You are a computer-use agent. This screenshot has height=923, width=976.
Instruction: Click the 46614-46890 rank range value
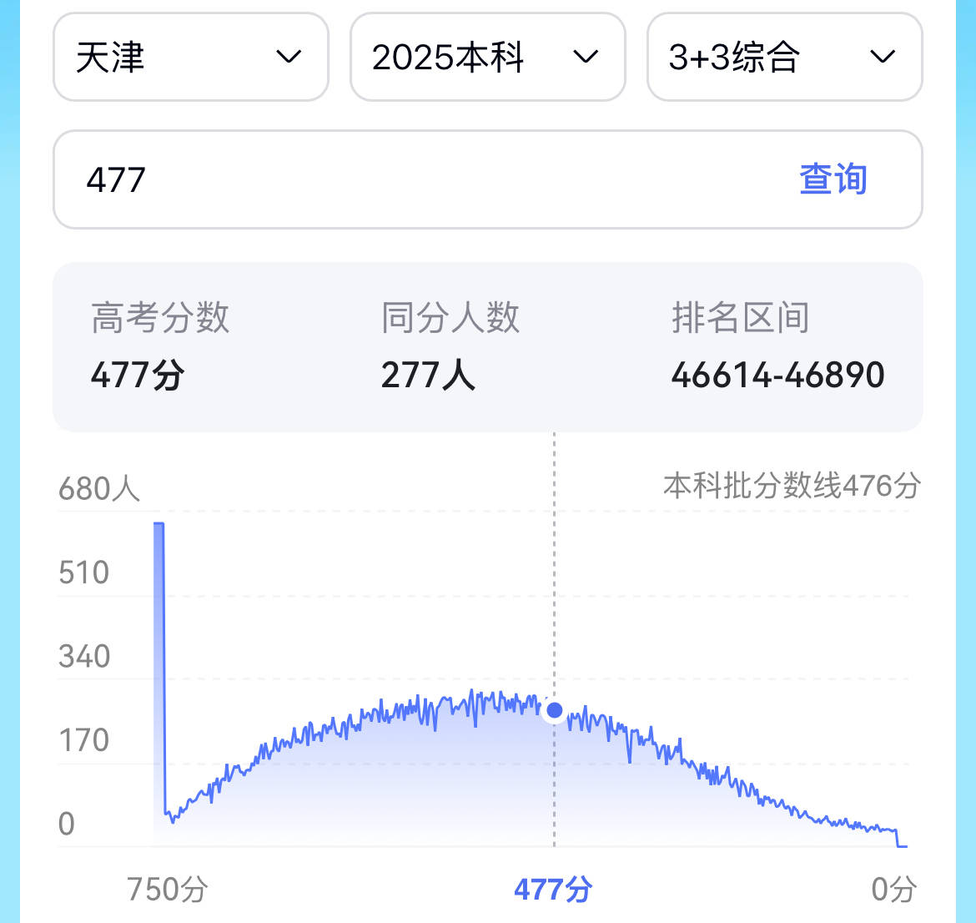click(x=777, y=375)
